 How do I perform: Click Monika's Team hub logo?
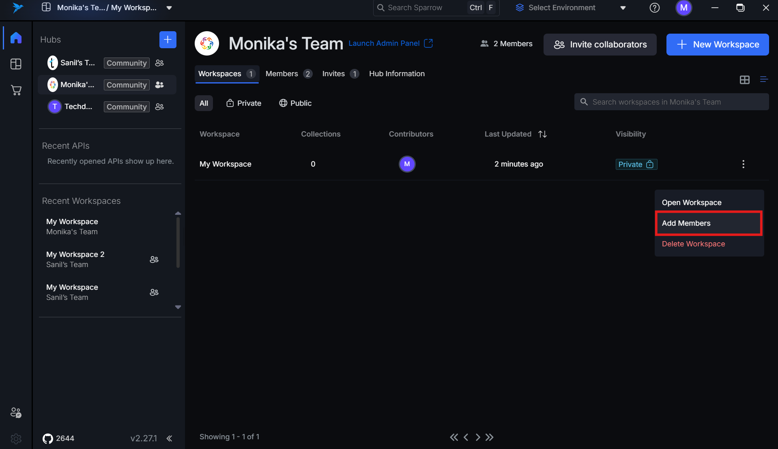pyautogui.click(x=207, y=43)
